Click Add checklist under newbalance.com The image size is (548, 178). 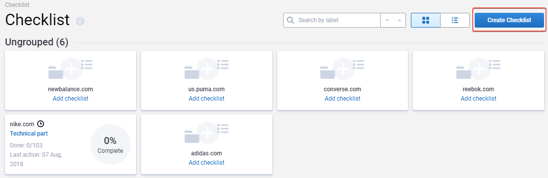(70, 99)
